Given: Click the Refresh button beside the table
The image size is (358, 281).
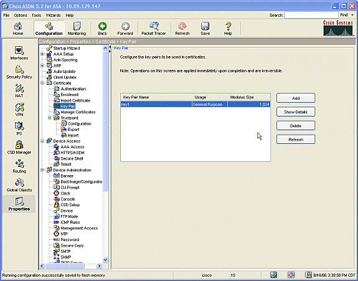Looking at the screenshot, I should tap(296, 140).
